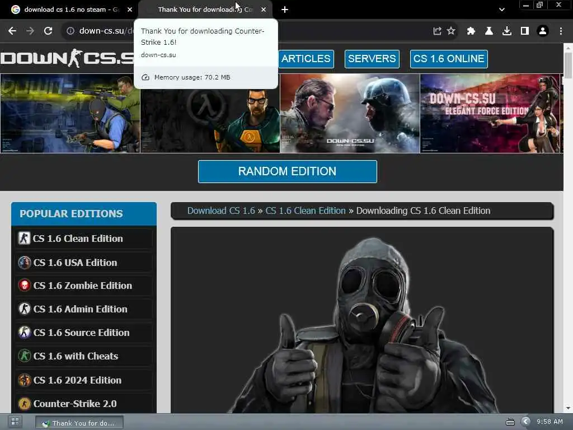Click the address bar URL down-cs.su
Screen dimensions: 573x430
pos(102,31)
